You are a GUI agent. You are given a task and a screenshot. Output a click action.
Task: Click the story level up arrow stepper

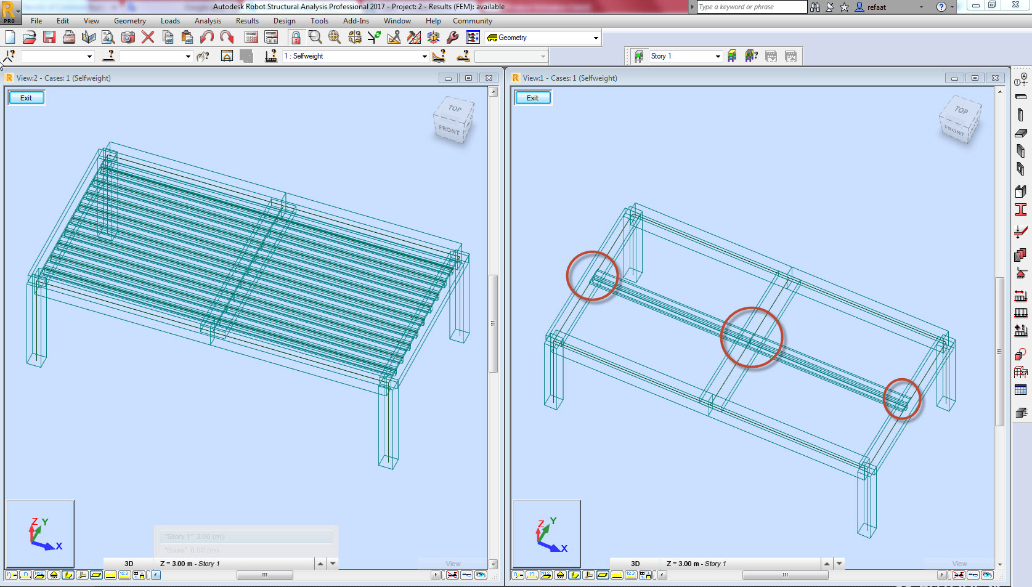[320, 563]
